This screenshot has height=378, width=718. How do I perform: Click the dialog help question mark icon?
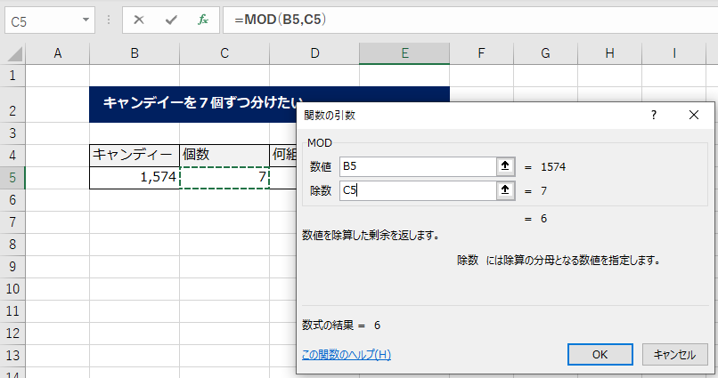[x=653, y=116]
